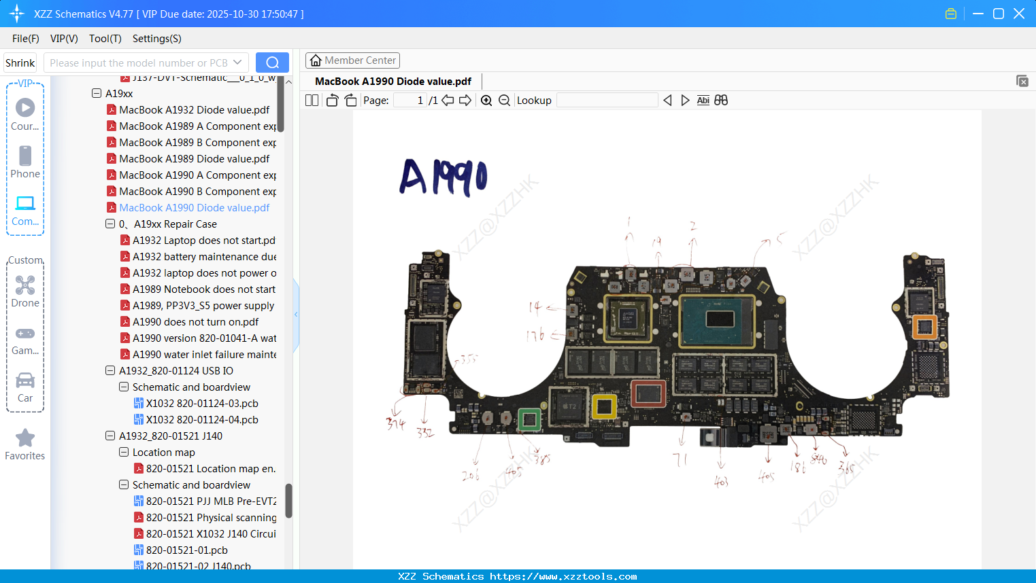Go to the next page arrow

click(465, 101)
